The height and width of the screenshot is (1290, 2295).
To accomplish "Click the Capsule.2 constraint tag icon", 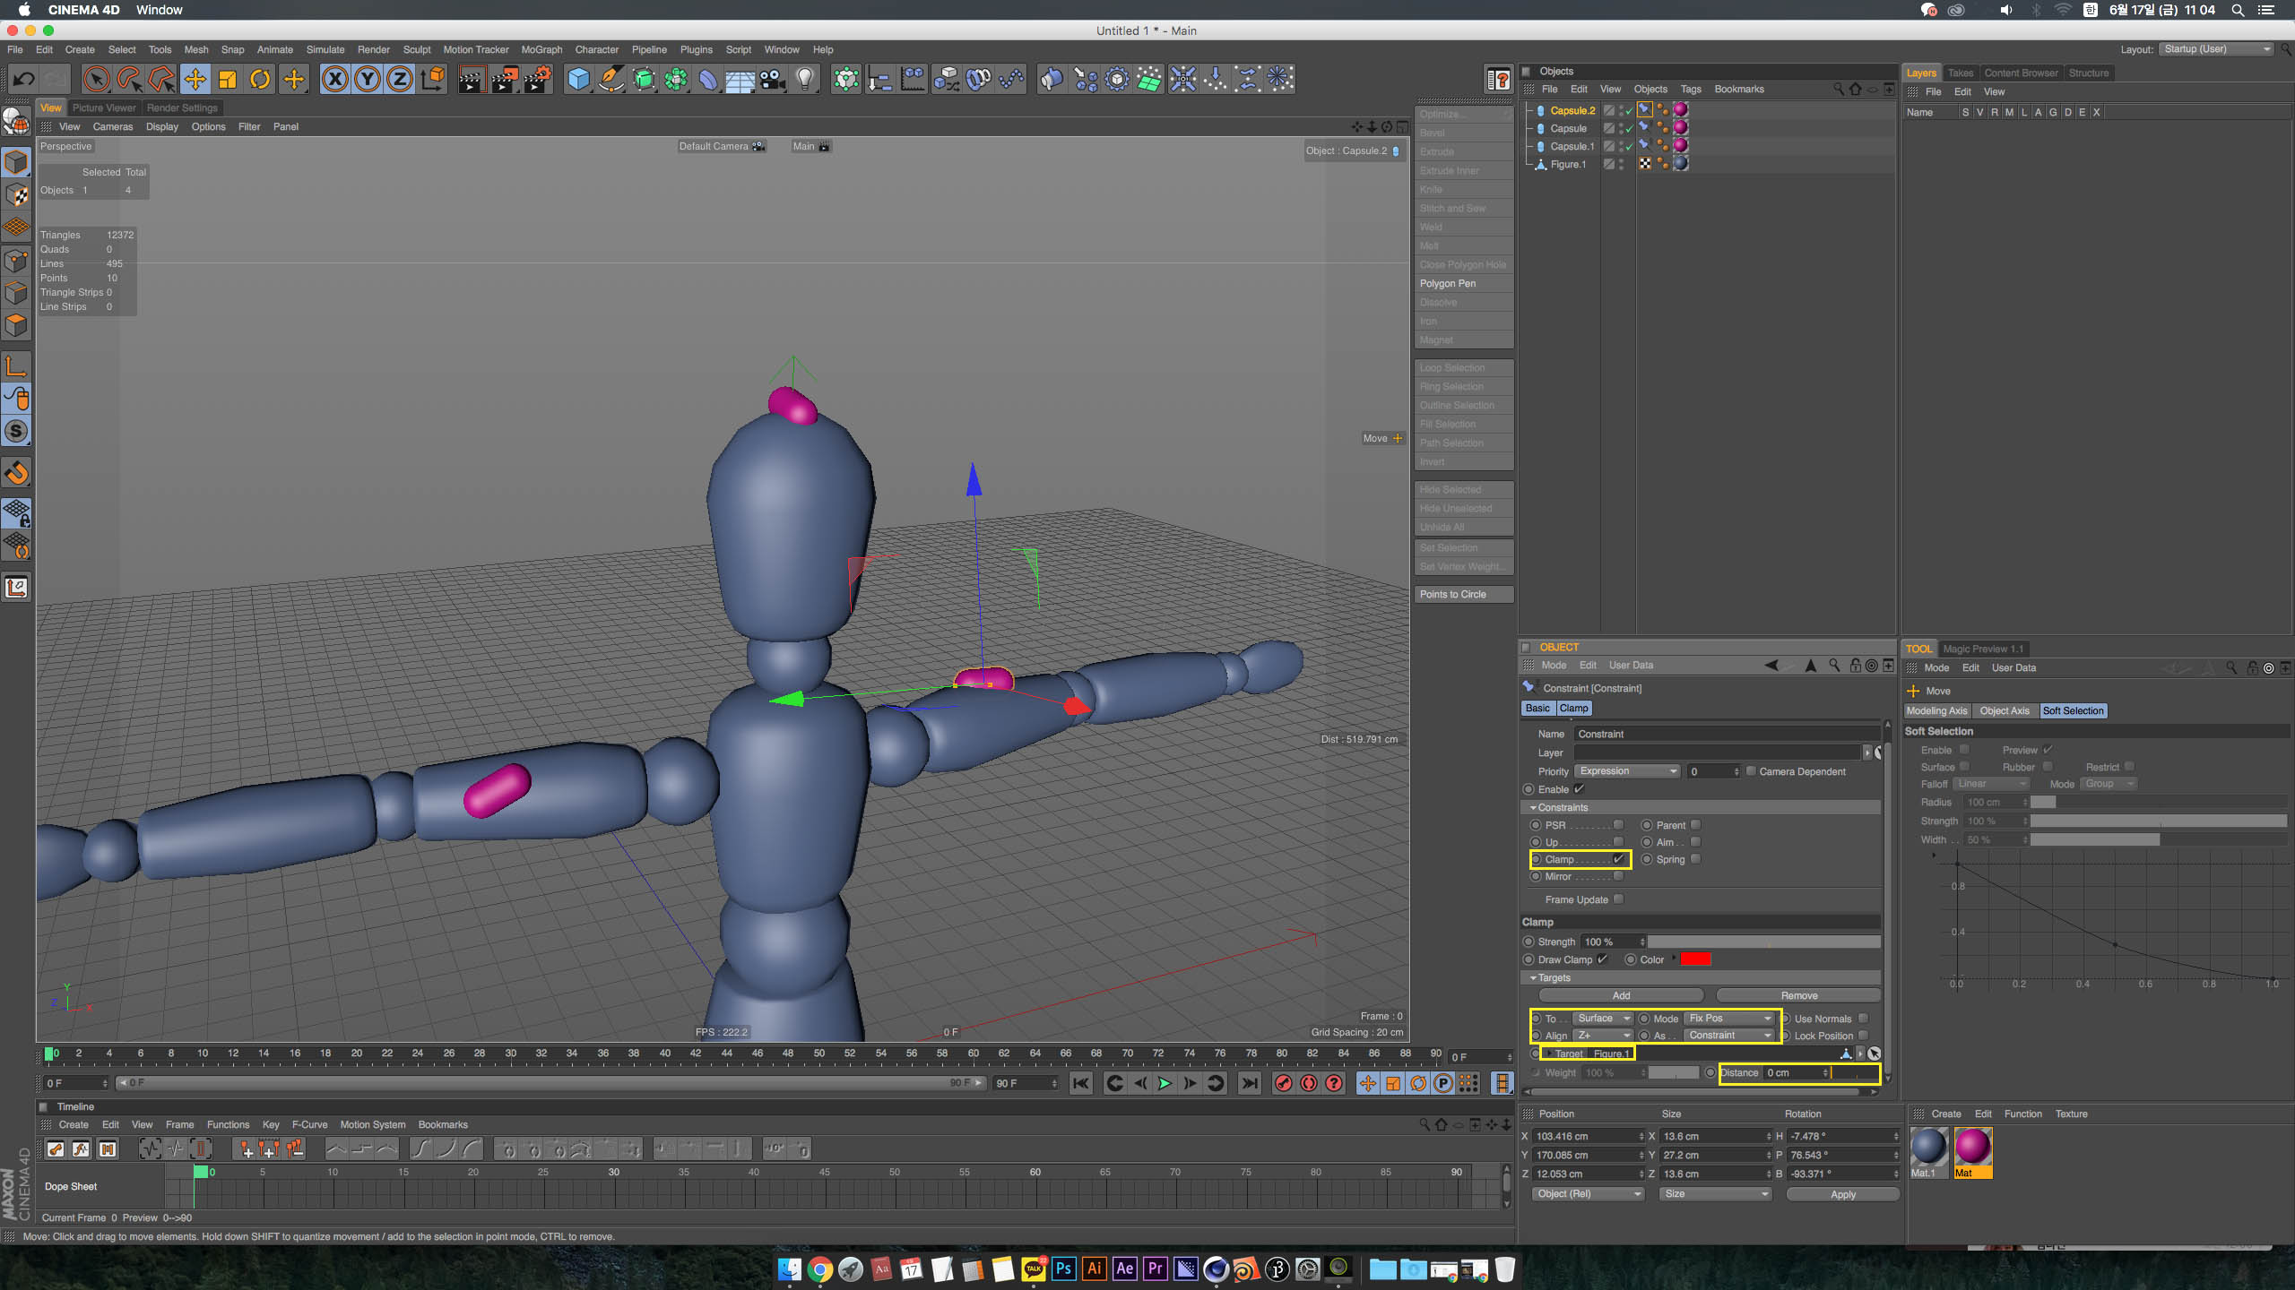I will tap(1645, 110).
